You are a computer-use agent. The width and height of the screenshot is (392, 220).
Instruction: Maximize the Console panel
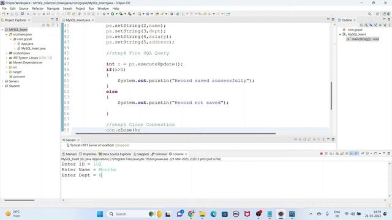tap(389, 153)
